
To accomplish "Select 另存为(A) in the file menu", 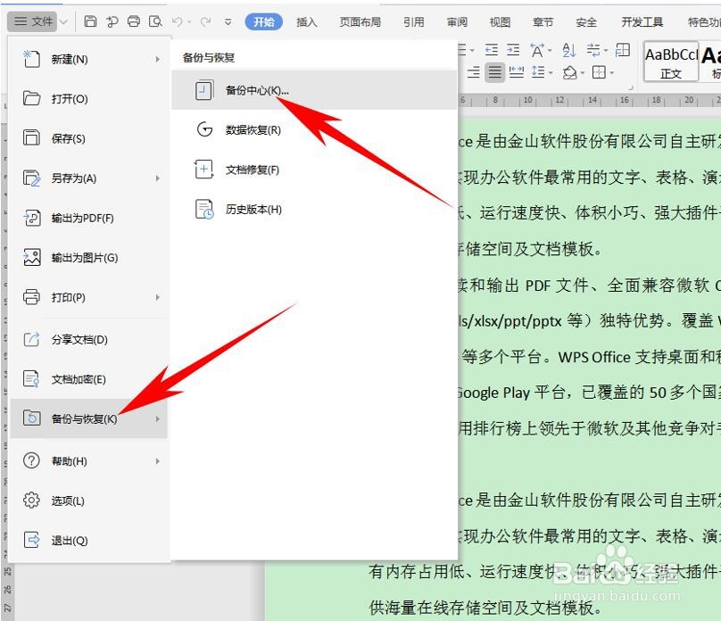I will 88,178.
